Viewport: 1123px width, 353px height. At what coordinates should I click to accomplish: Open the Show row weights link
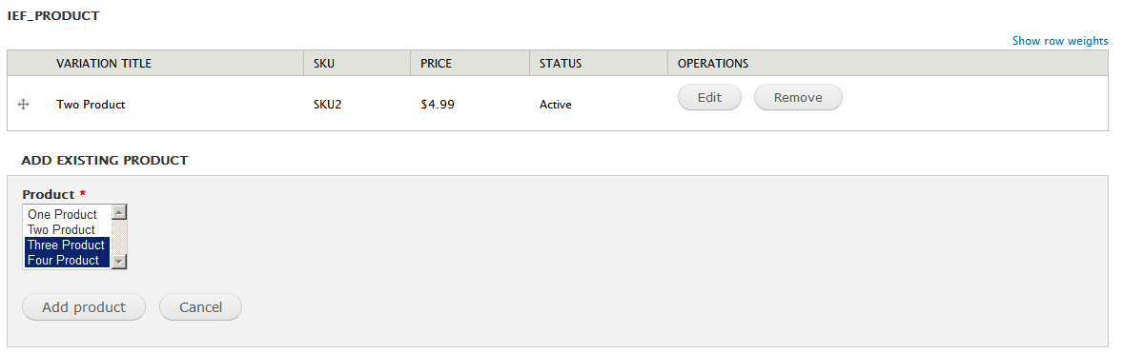[1060, 41]
